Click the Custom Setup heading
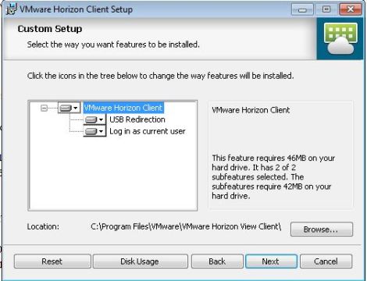367x281 pixels. (x=50, y=29)
